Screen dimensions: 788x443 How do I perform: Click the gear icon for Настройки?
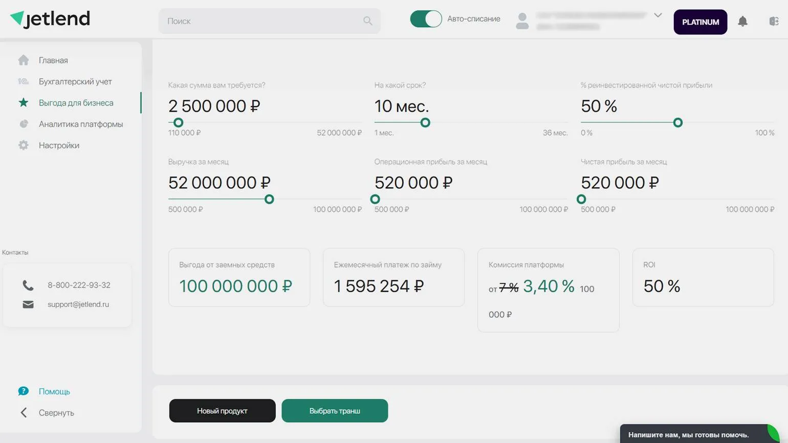[24, 145]
